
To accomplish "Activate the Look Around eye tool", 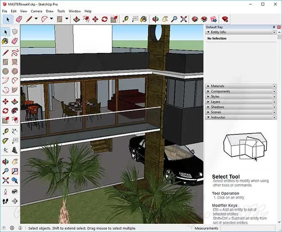I will coord(15,191).
